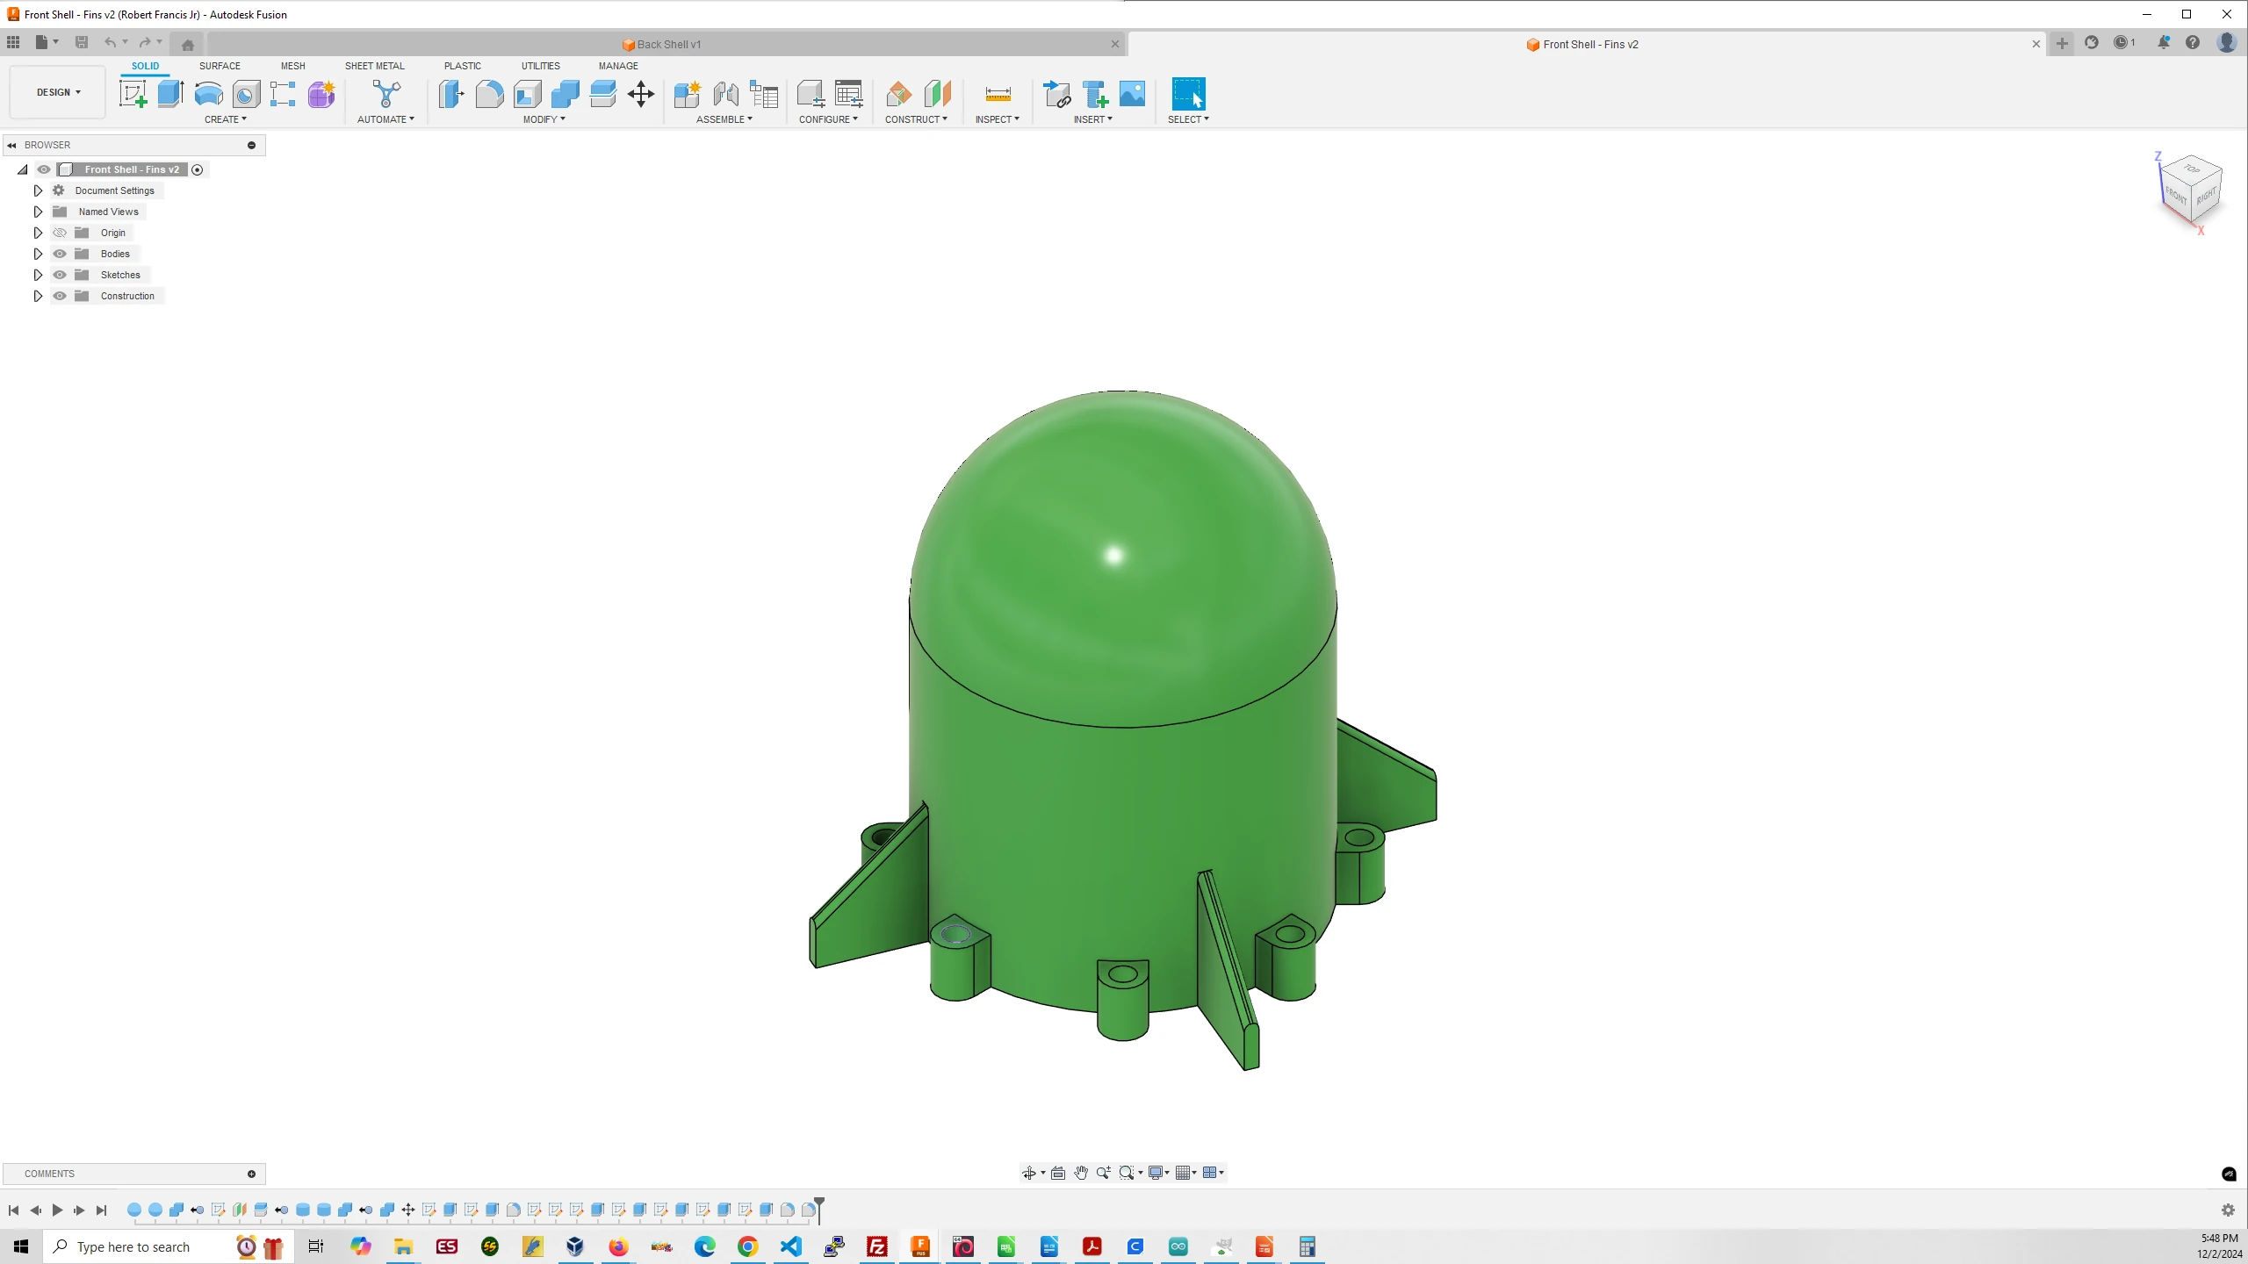
Task: Click the Orbit navigation icon
Action: pyautogui.click(x=1028, y=1173)
